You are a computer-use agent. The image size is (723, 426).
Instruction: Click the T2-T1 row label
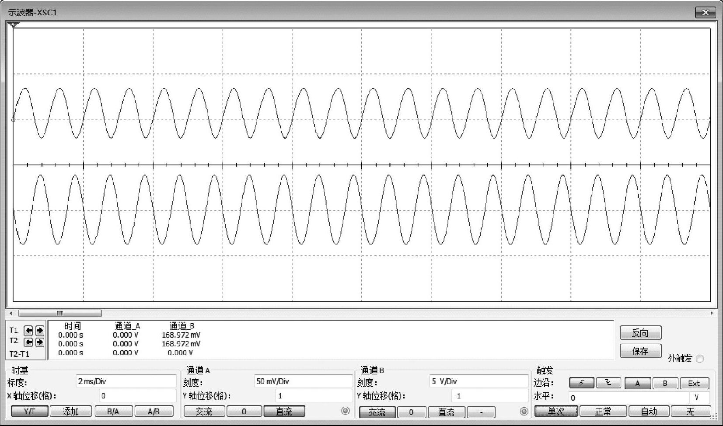tap(19, 354)
